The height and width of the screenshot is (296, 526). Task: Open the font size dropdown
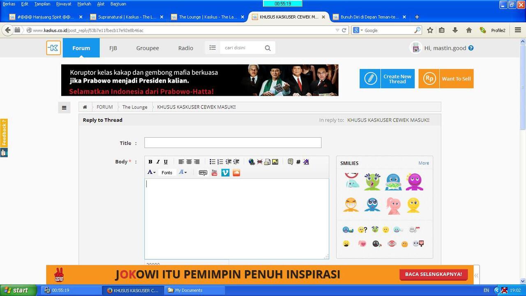coord(183,173)
